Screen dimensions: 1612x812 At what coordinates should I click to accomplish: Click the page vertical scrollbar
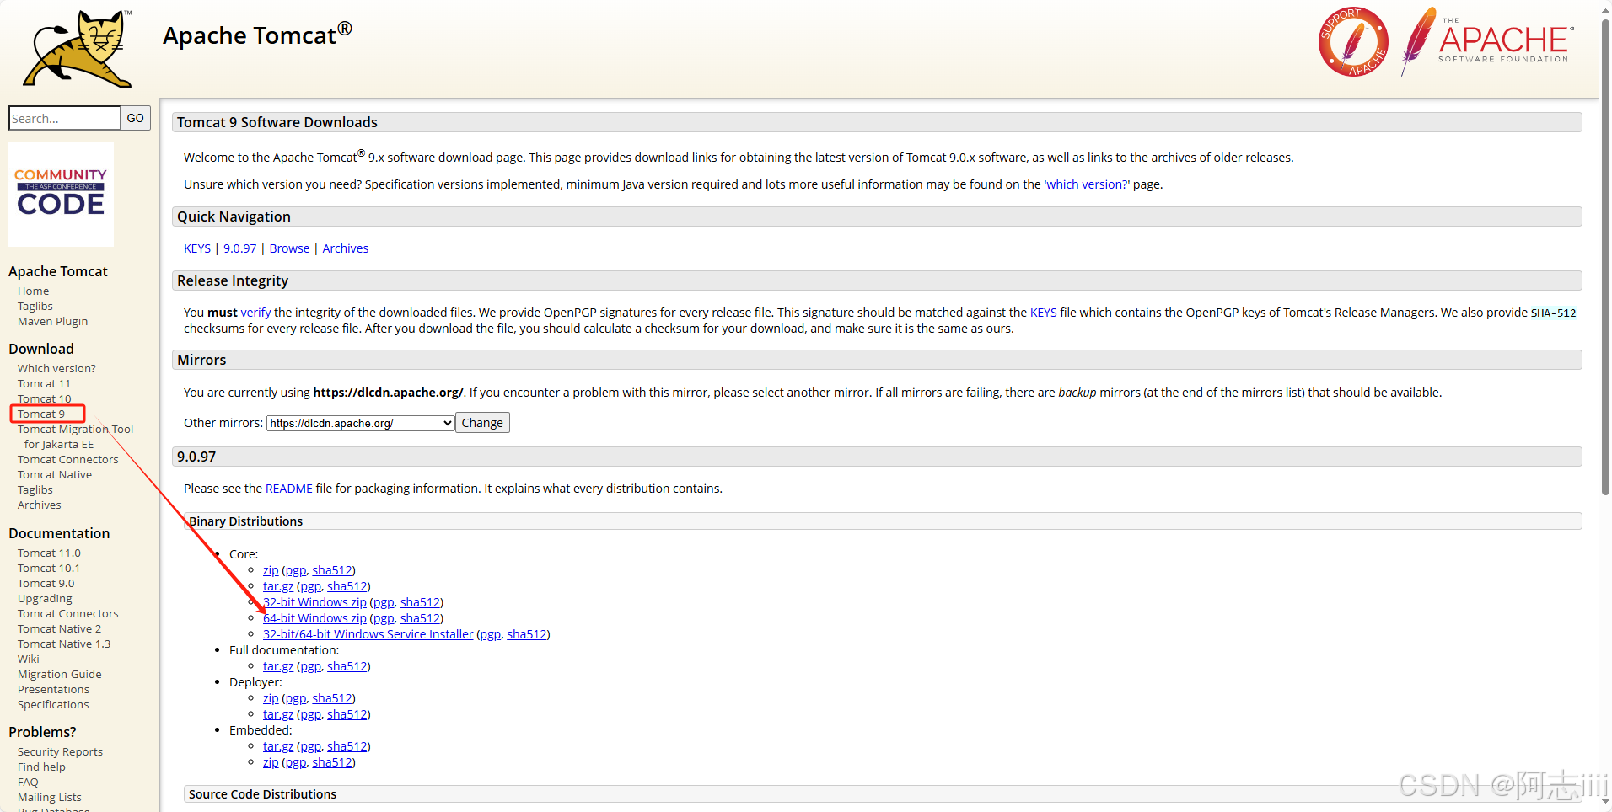click(1605, 257)
